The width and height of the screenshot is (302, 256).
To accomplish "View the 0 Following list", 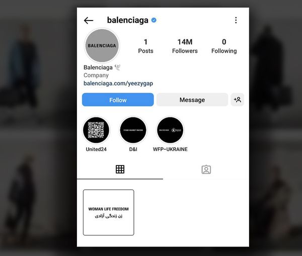I will pyautogui.click(x=224, y=46).
